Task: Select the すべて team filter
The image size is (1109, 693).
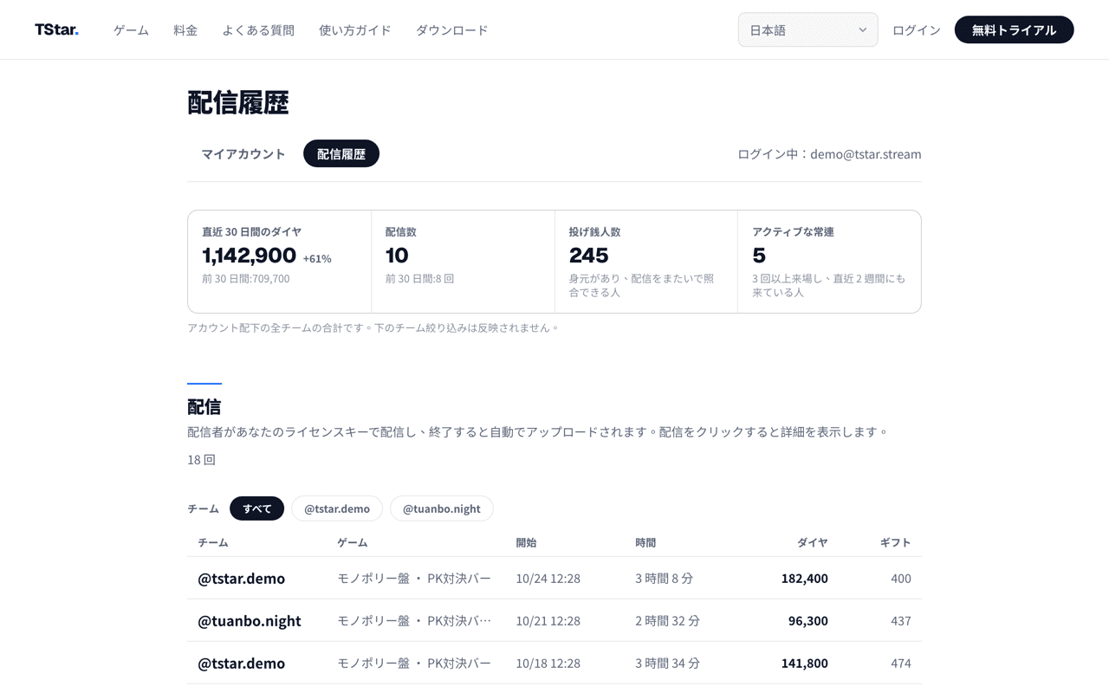Action: pyautogui.click(x=256, y=508)
